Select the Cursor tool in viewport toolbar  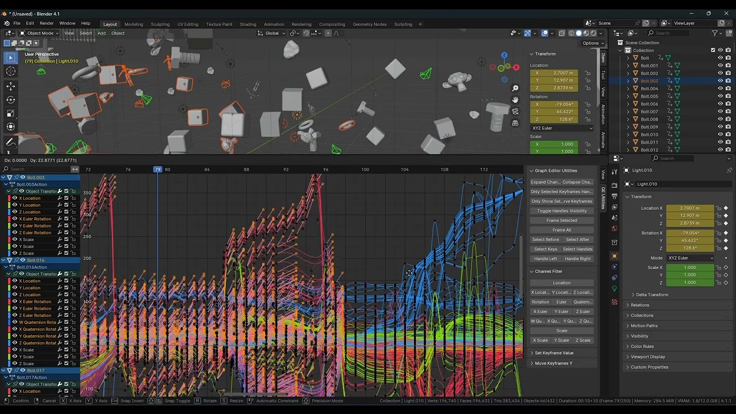tap(10, 71)
